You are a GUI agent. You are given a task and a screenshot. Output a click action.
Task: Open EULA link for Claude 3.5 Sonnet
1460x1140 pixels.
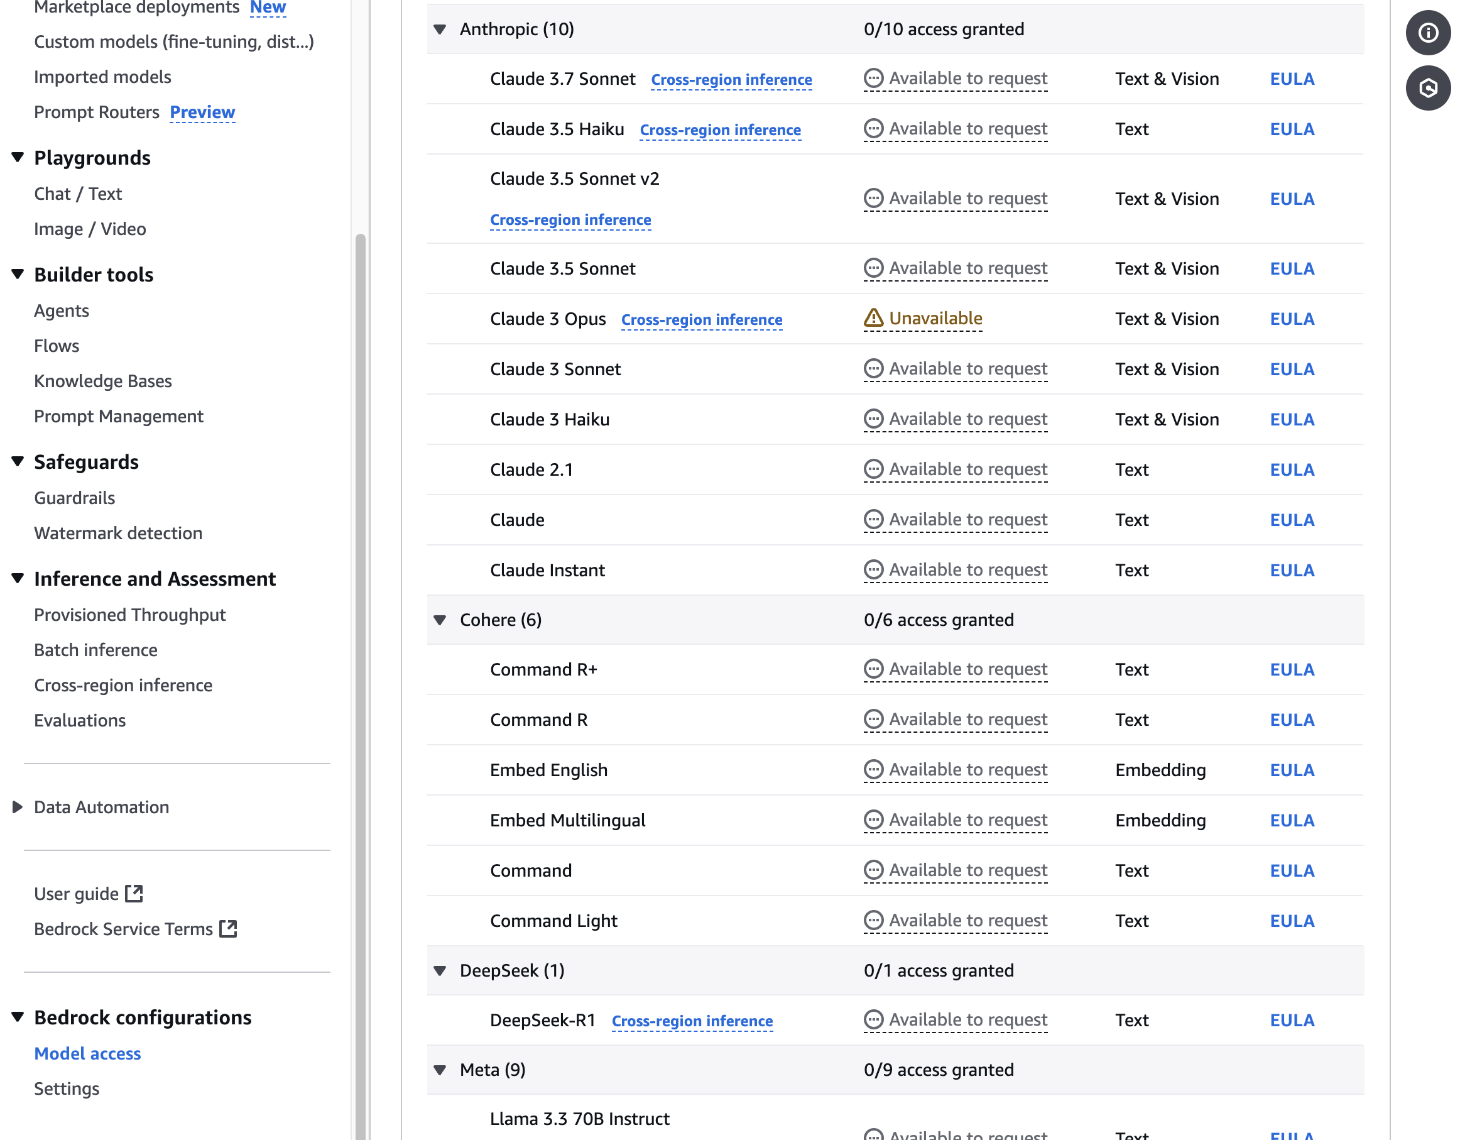(x=1292, y=268)
